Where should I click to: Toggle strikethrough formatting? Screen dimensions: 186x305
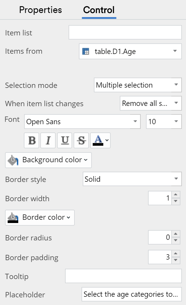[81, 140]
